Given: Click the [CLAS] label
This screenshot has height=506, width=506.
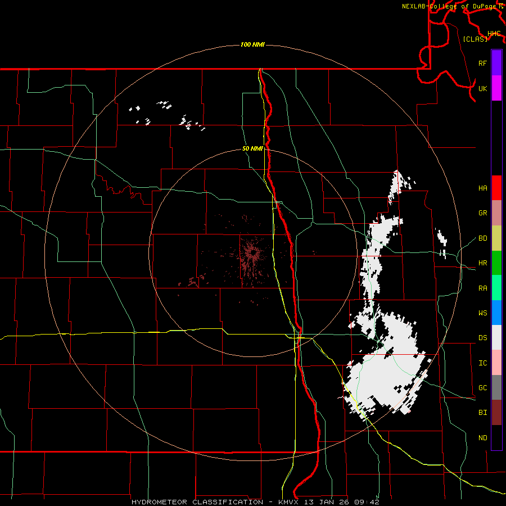Looking at the screenshot, I should click(475, 39).
